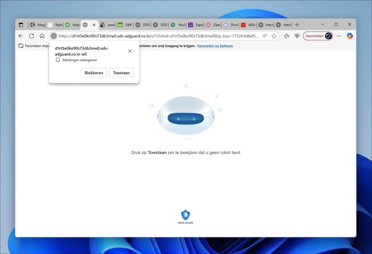Click the Aanmelden profile avatar
This screenshot has width=372, height=254.
[x=328, y=36]
